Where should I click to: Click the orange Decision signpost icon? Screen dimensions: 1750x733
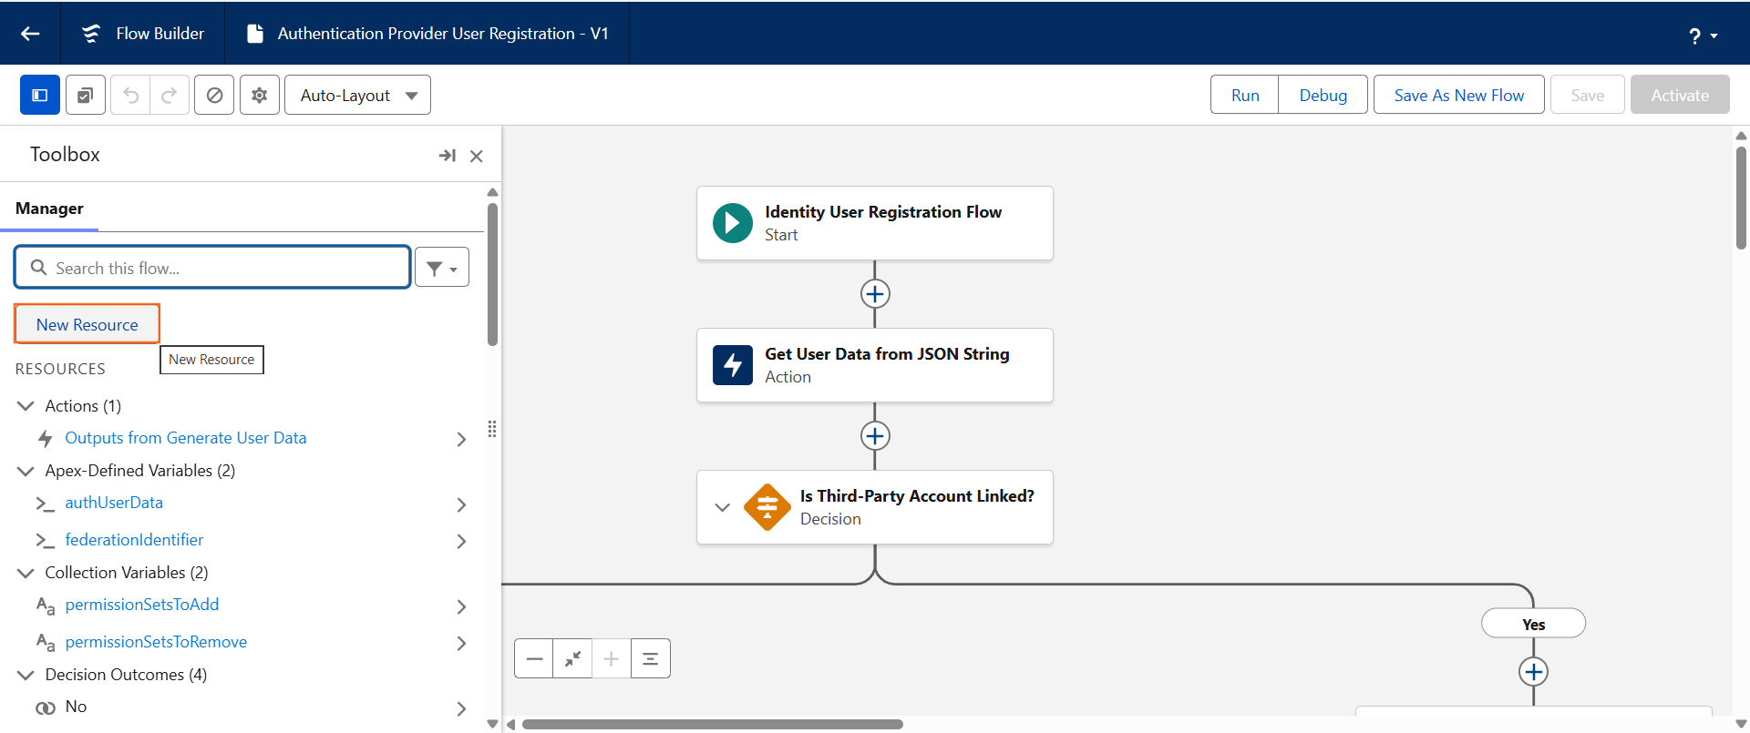click(767, 507)
